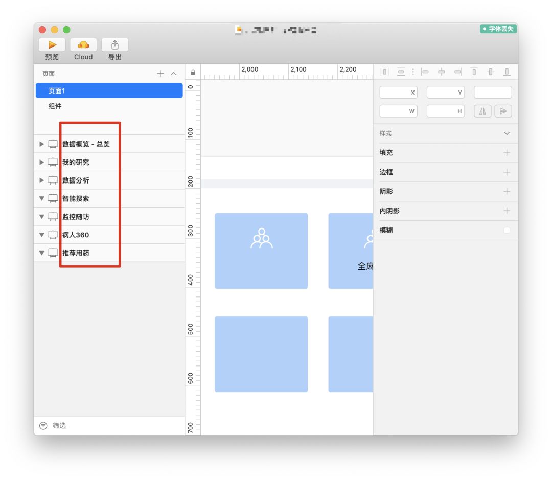
Task: Click the Y position field
Action: point(446,92)
